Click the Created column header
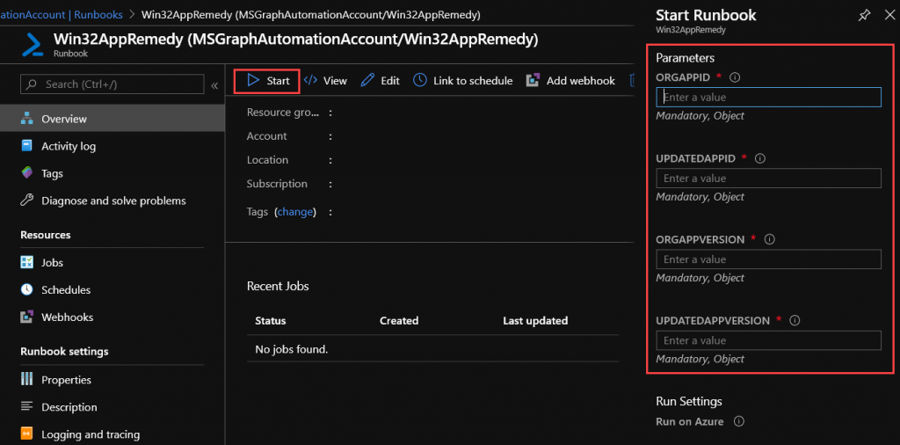The width and height of the screenshot is (900, 445). point(399,320)
